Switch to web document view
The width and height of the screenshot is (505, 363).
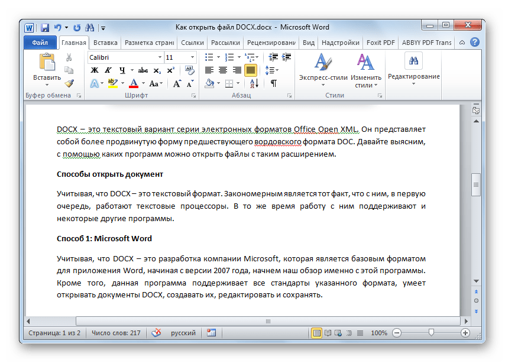[x=338, y=333]
